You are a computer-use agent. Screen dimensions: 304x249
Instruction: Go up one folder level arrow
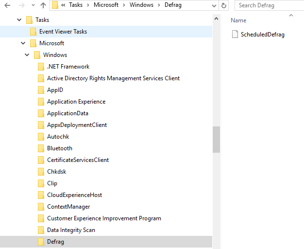click(43, 5)
